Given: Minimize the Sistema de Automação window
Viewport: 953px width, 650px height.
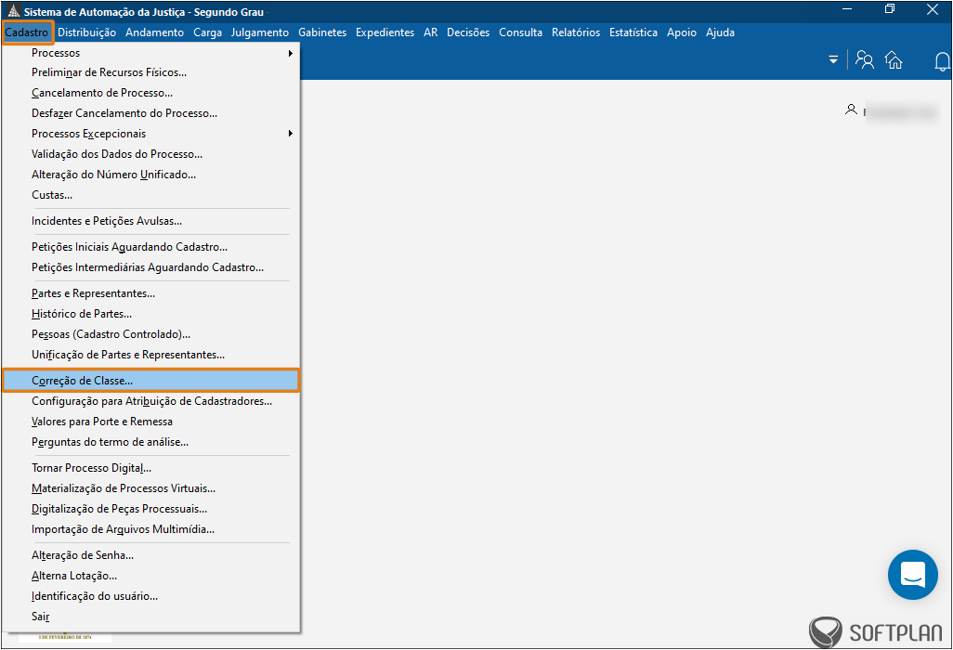Looking at the screenshot, I should [847, 9].
